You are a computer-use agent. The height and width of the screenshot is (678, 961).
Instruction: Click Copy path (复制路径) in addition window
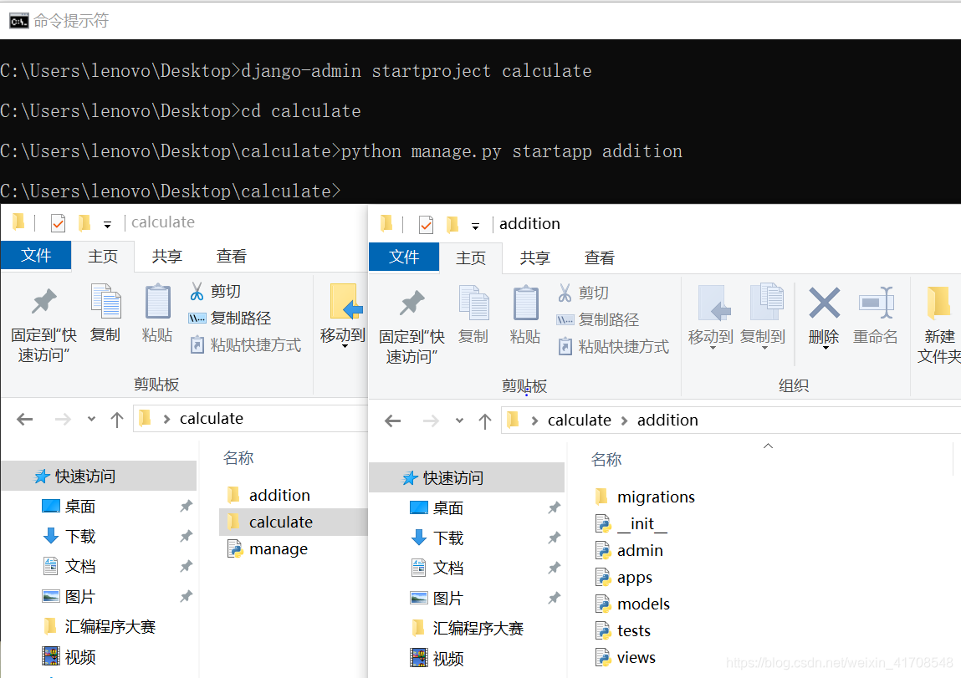click(x=597, y=319)
